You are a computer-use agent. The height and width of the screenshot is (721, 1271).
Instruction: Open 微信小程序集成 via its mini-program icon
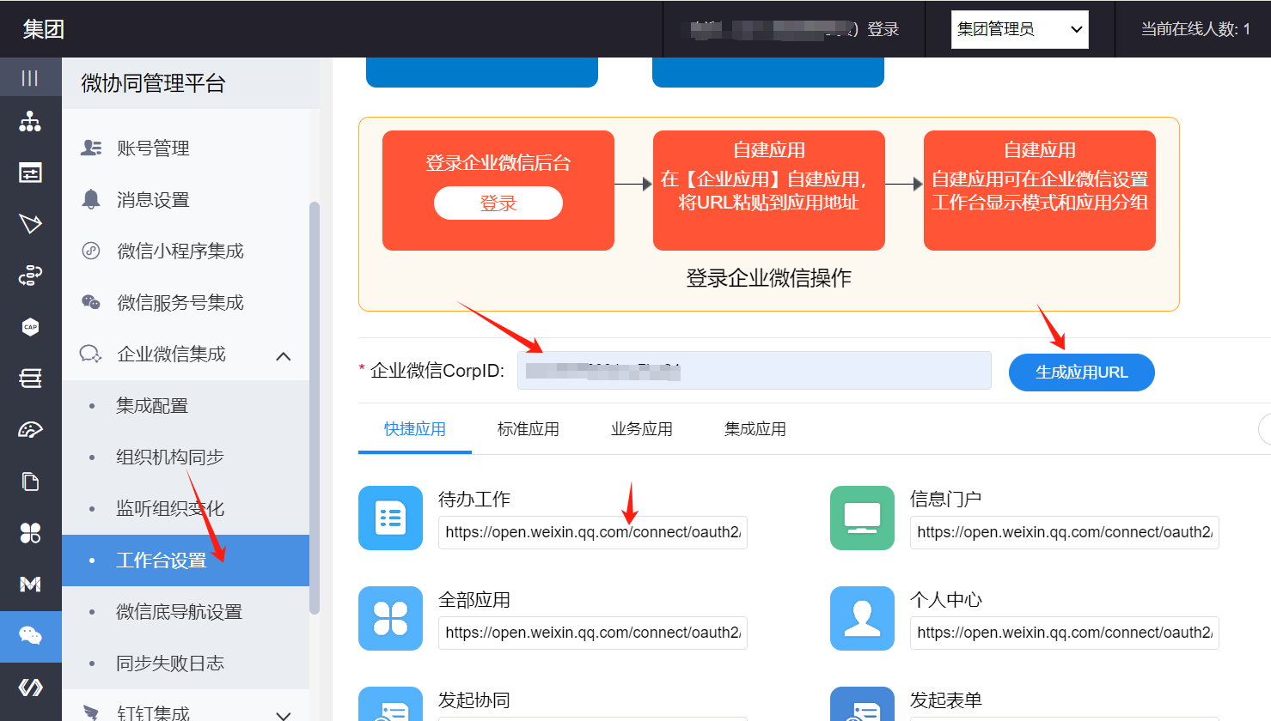coord(90,251)
